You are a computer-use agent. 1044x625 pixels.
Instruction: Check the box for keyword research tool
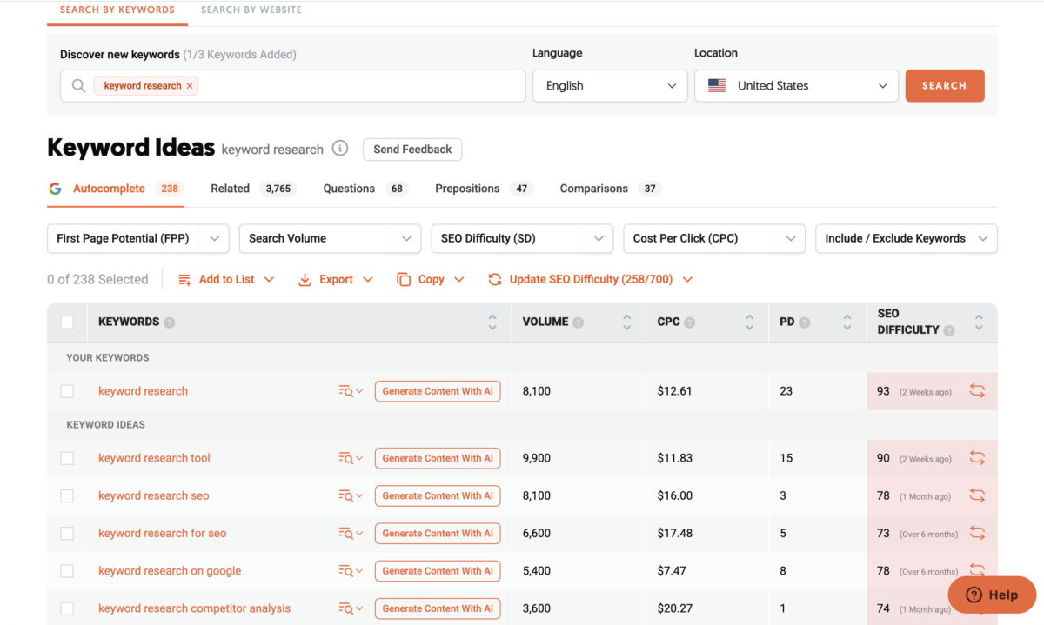click(x=67, y=458)
